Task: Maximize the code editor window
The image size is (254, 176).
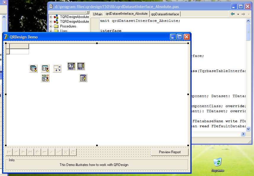Action: (241, 6)
